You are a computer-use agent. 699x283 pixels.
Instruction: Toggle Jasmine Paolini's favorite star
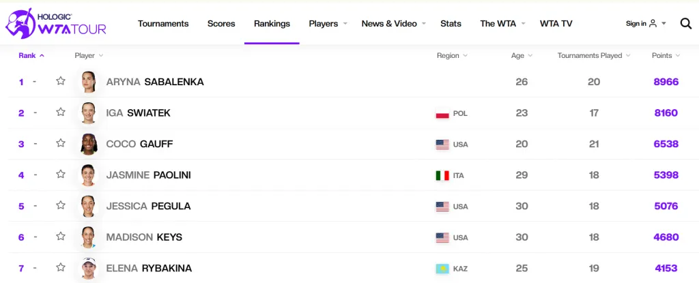pos(61,175)
